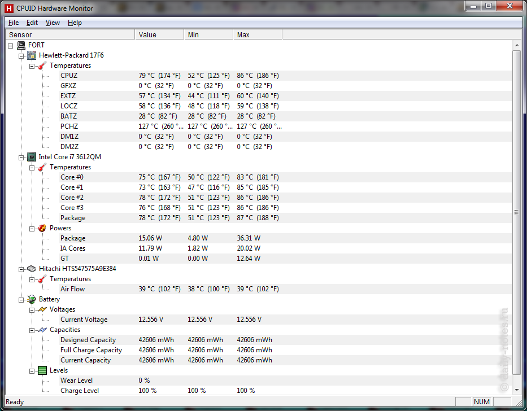Click the FORT computer icon
This screenshot has width=527, height=411.
21,45
